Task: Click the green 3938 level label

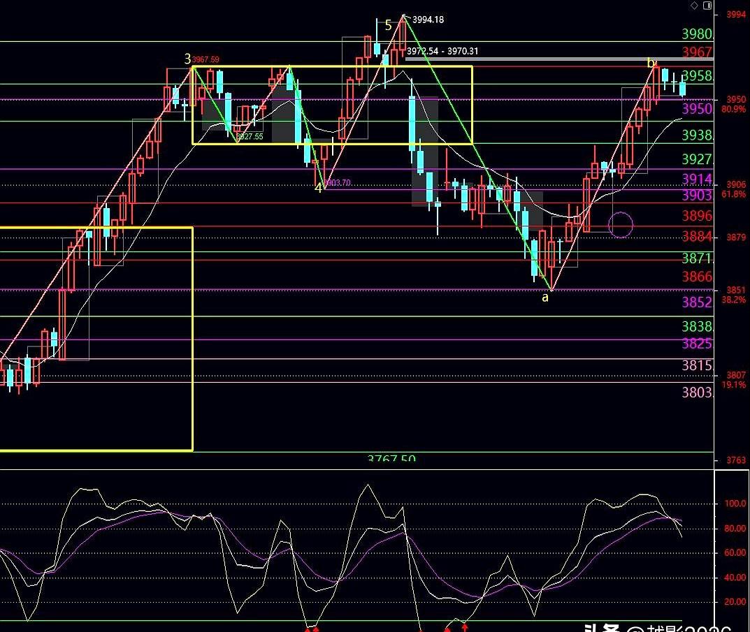Action: tap(698, 135)
